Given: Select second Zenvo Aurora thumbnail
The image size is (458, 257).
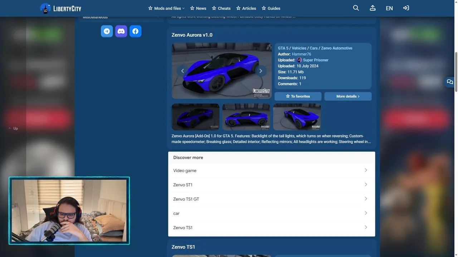Looking at the screenshot, I should (246, 117).
